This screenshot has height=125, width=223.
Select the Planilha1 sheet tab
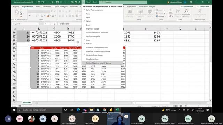coord(27,103)
